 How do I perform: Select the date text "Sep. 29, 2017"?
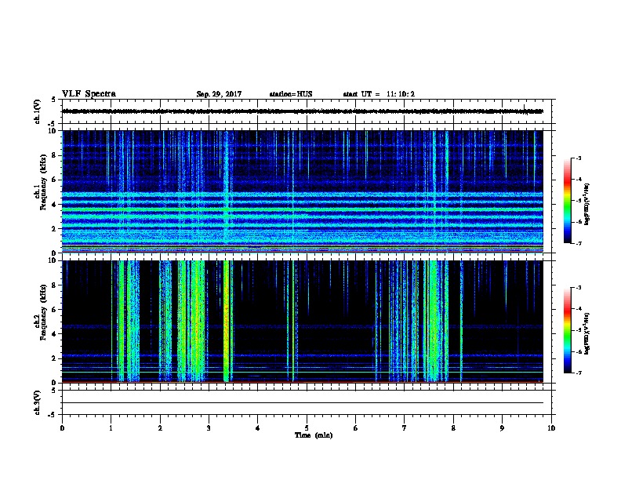pos(219,94)
